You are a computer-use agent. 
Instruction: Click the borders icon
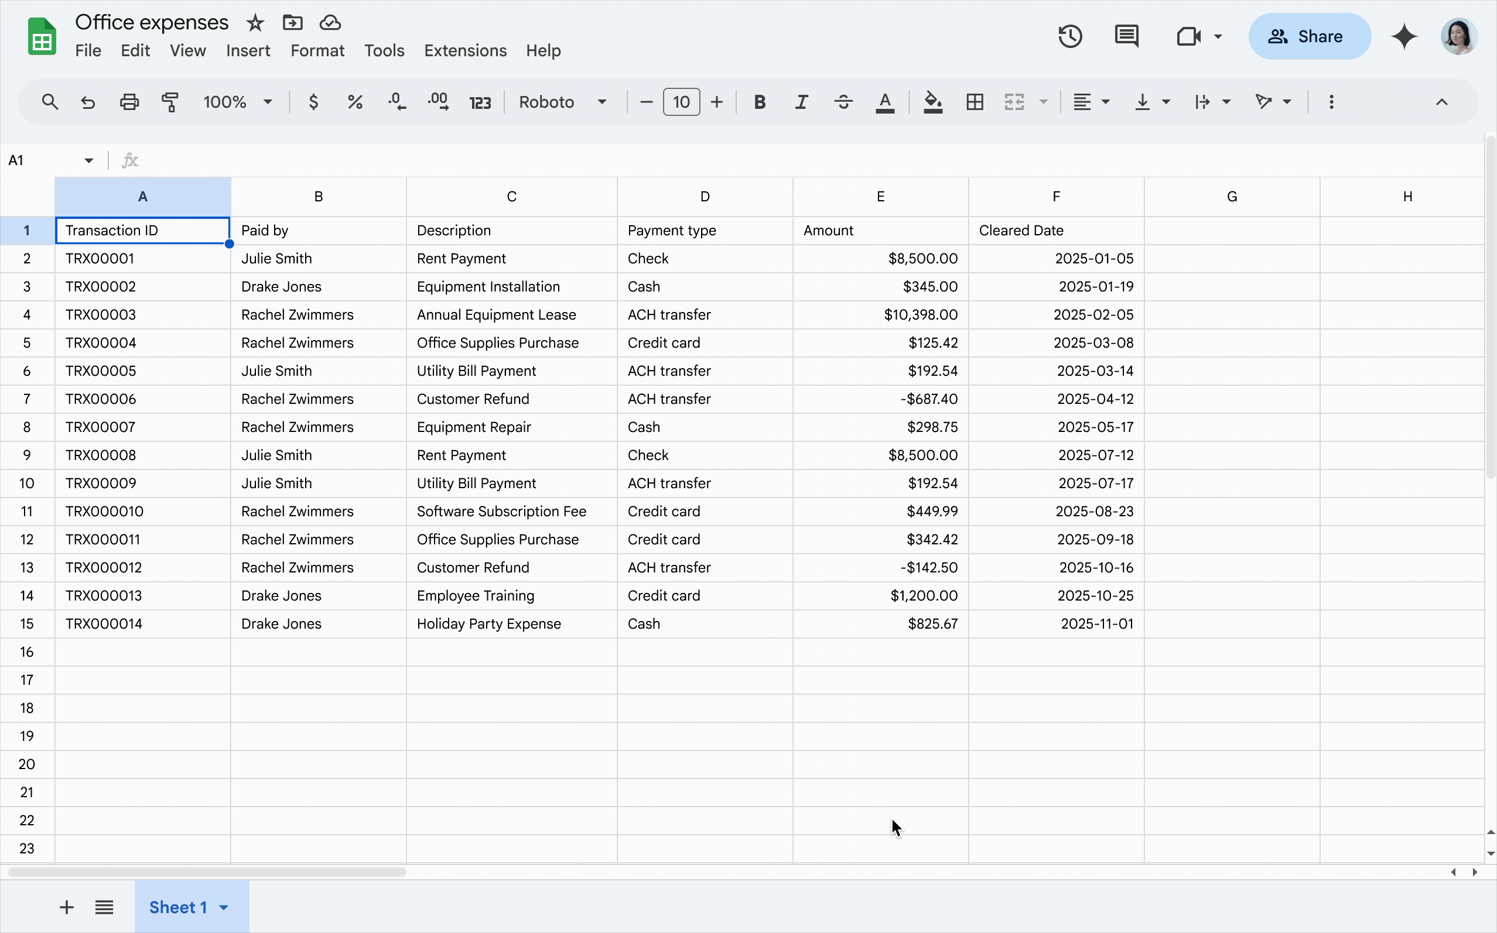click(974, 102)
